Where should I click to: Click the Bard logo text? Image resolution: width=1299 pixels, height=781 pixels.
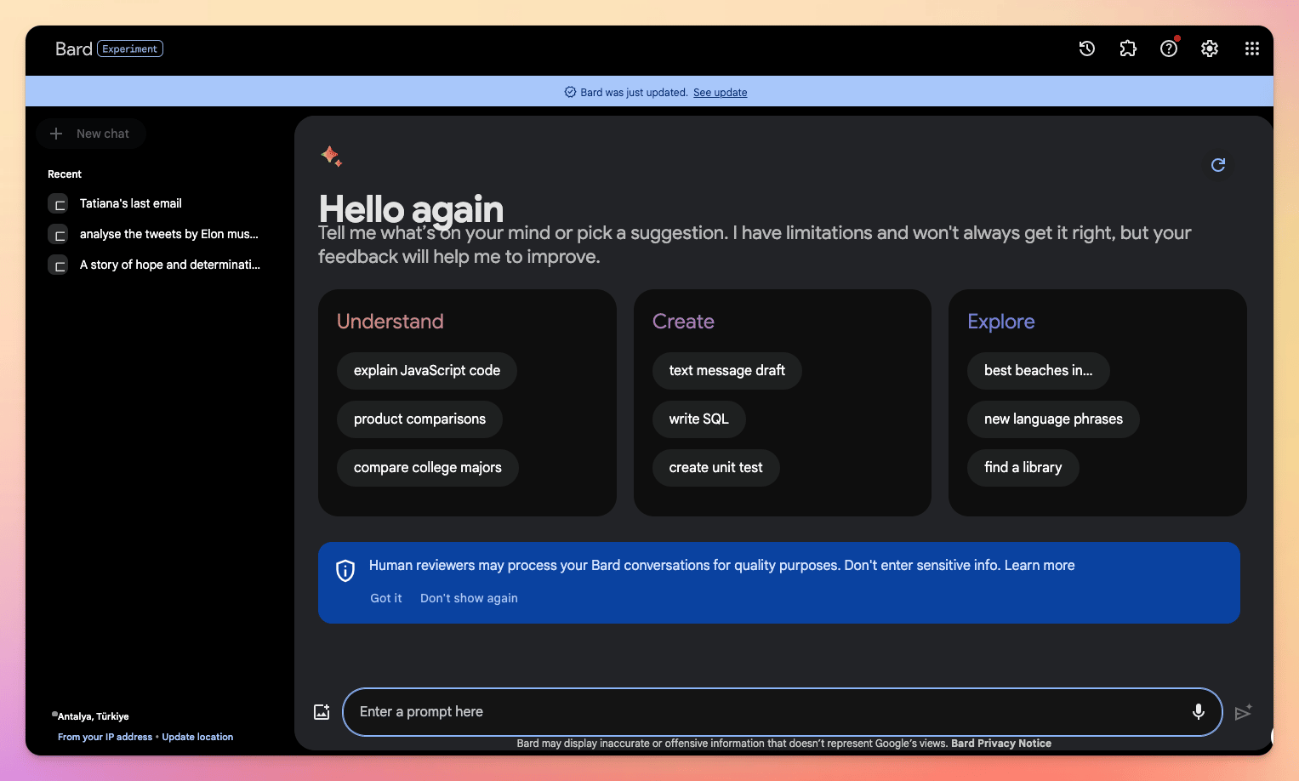click(x=74, y=49)
